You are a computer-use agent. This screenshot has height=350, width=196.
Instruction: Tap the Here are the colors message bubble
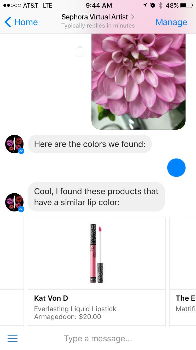pyautogui.click(x=90, y=144)
